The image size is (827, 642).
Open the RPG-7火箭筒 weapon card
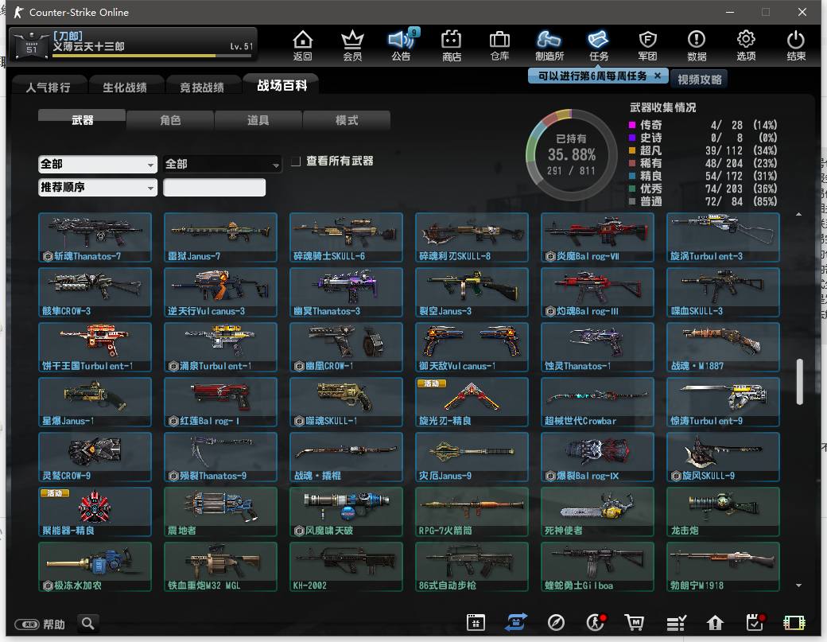click(472, 512)
